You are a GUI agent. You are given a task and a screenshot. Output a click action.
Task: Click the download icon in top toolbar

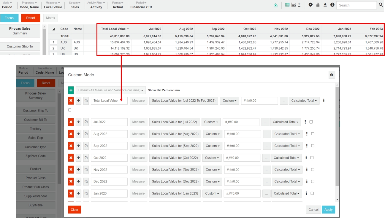tap(325, 5)
